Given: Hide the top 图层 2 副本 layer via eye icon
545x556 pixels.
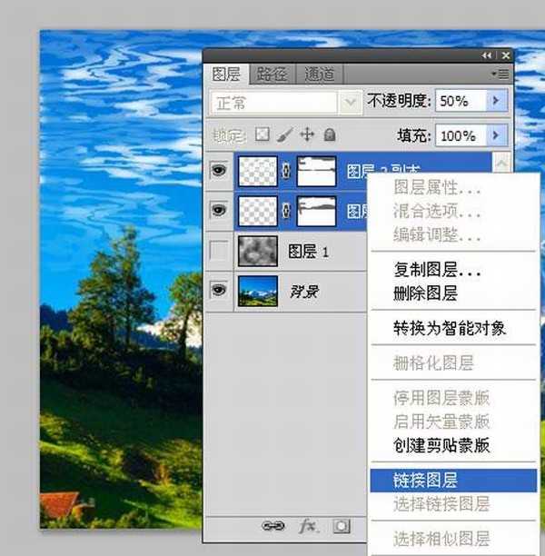Looking at the screenshot, I should pos(219,171).
